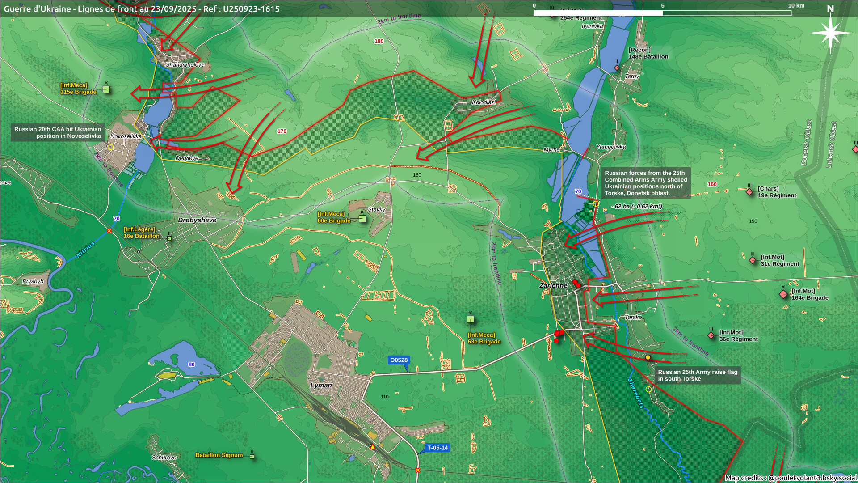Click the 60e Brigade green unit marker
The image size is (858, 483).
tap(362, 219)
